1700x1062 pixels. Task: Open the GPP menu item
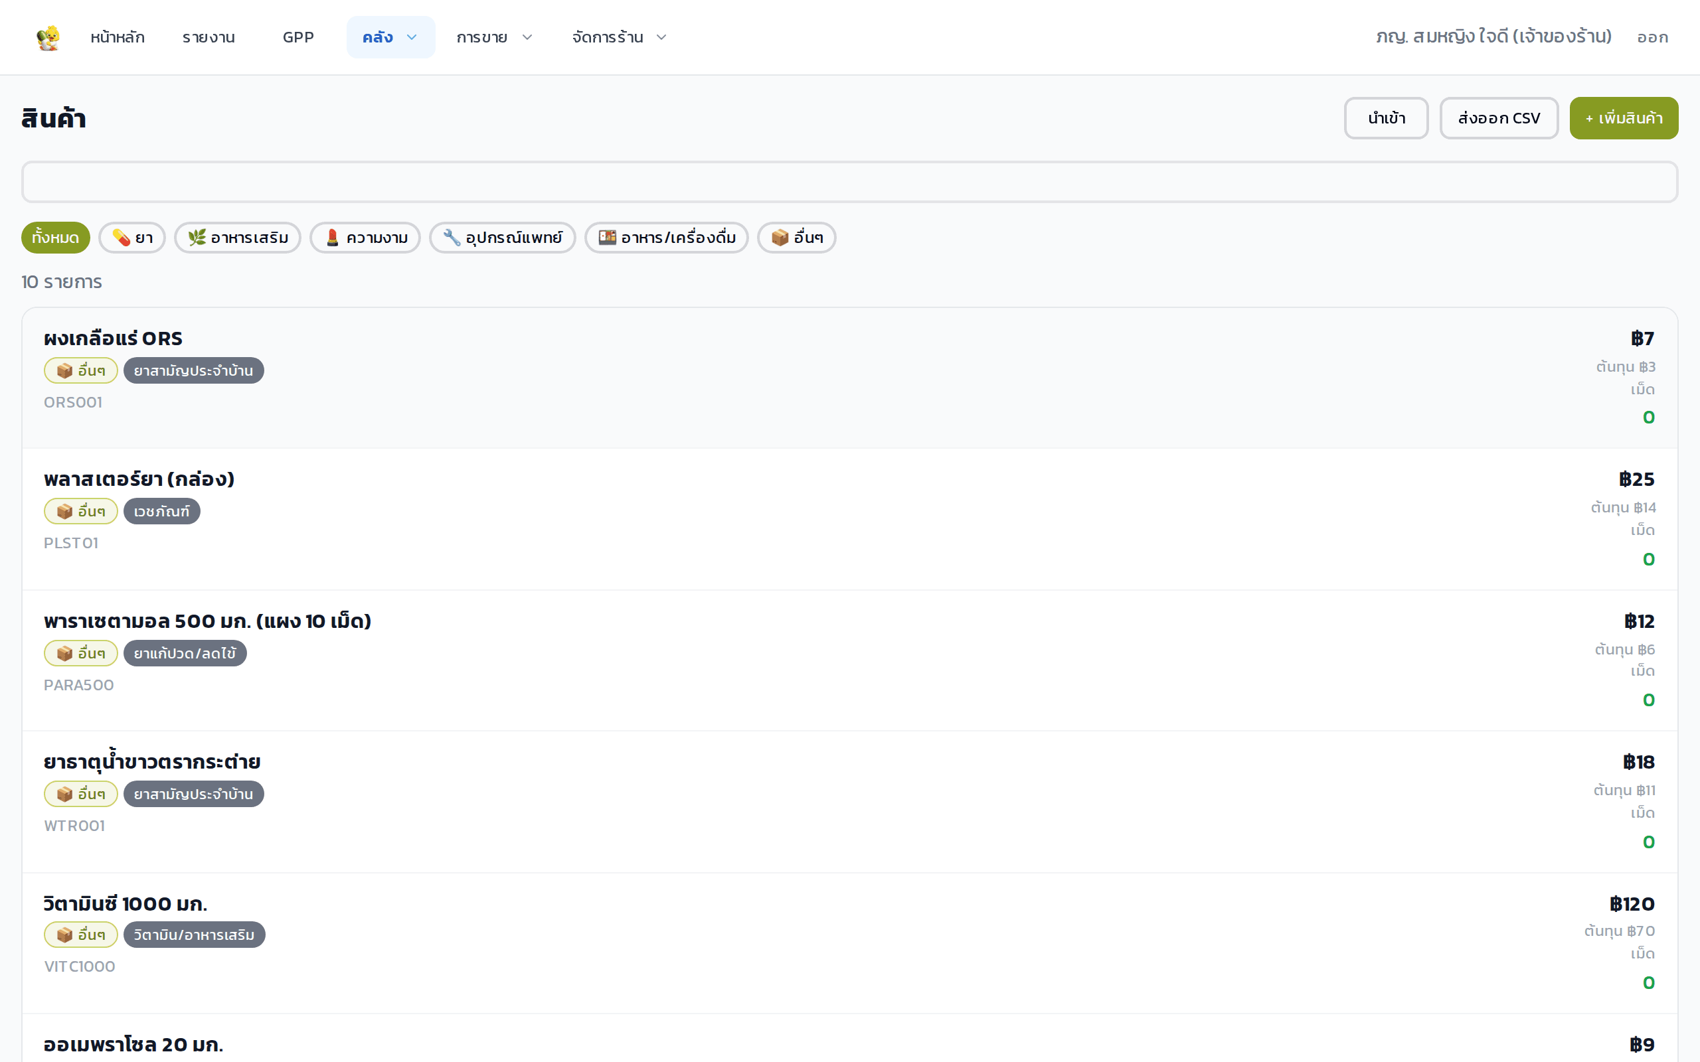[298, 37]
